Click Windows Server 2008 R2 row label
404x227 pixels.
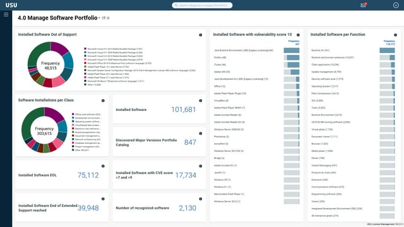(229, 129)
